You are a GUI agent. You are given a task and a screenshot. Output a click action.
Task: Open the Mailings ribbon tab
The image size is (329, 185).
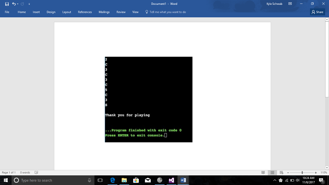104,12
